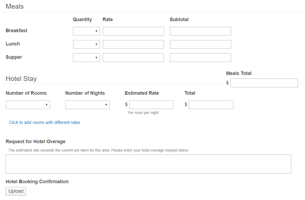Select the Lunch subtotal field
This screenshot has height=200, width=305.
pyautogui.click(x=200, y=44)
